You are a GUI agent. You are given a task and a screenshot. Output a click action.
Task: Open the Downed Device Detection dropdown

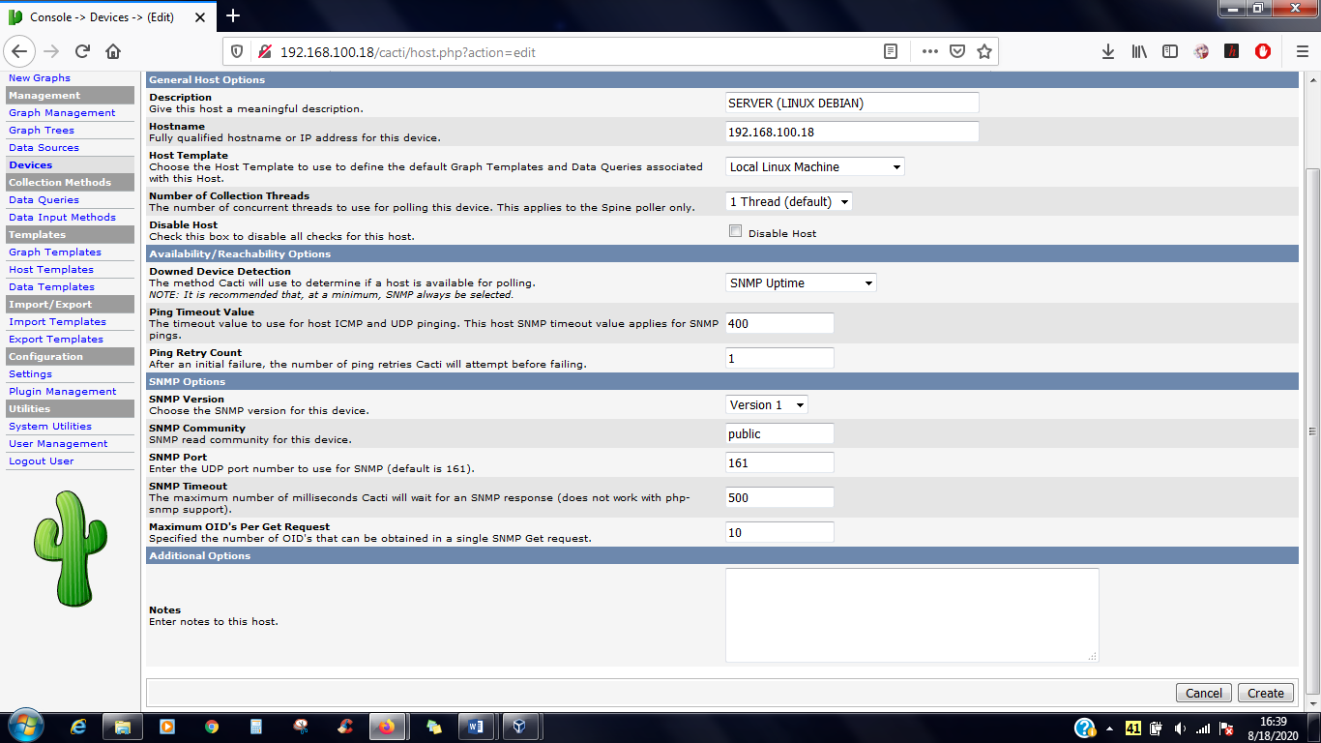[x=801, y=283]
